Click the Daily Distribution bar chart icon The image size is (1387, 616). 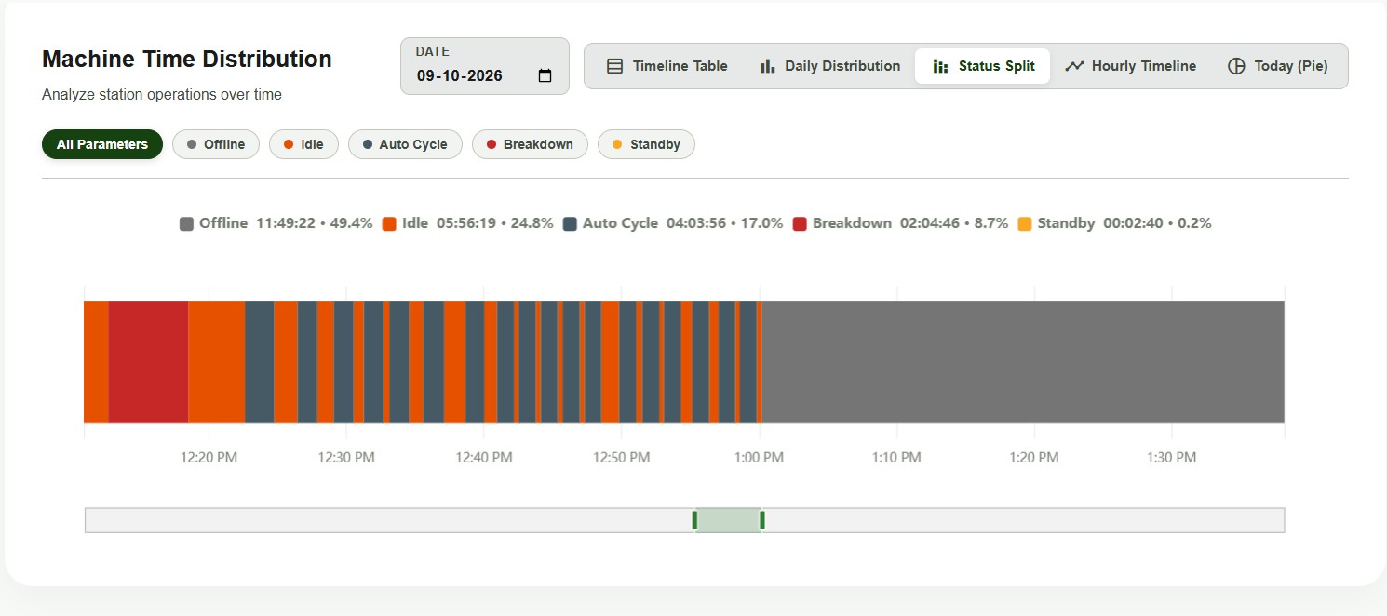[x=767, y=66]
